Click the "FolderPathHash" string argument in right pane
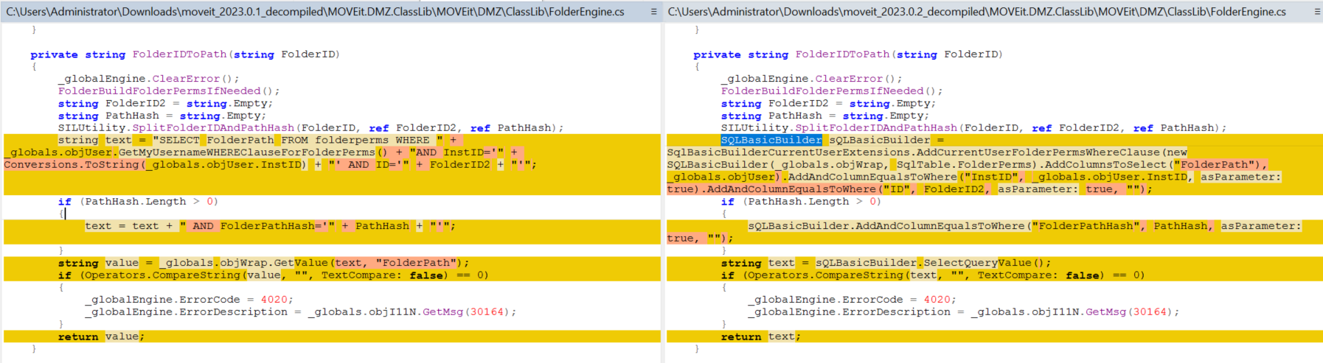1323x363 pixels. 1086,226
